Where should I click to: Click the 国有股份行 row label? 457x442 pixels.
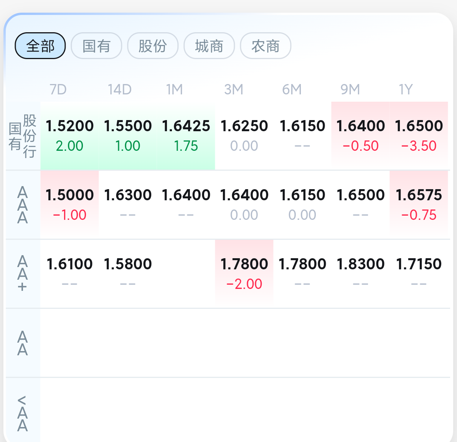[23, 136]
